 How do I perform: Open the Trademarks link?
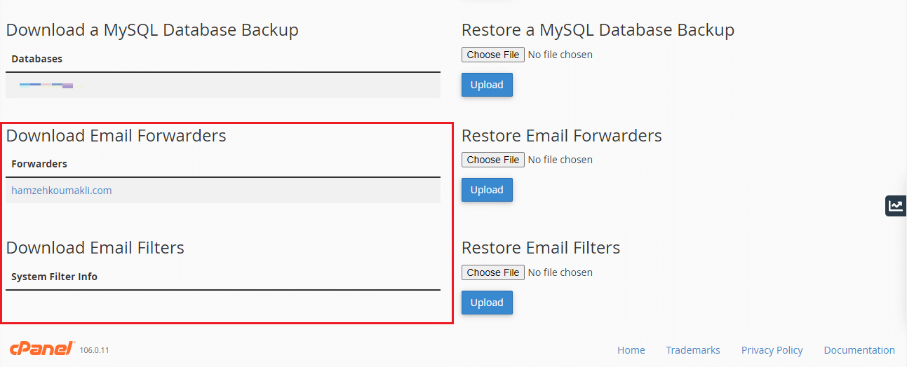693,350
